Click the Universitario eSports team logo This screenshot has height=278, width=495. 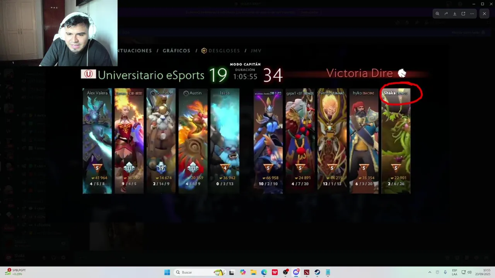(x=88, y=74)
